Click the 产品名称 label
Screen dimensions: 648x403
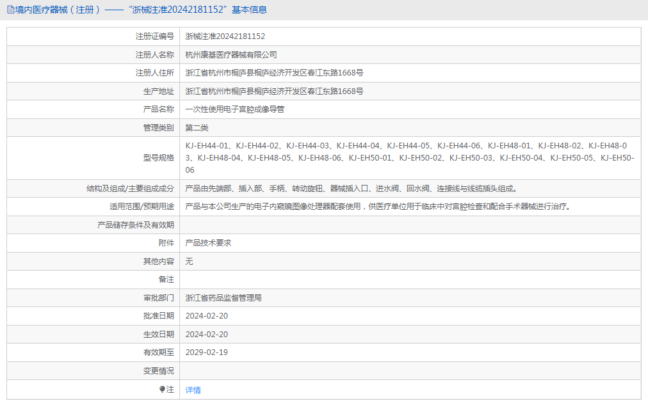159,109
